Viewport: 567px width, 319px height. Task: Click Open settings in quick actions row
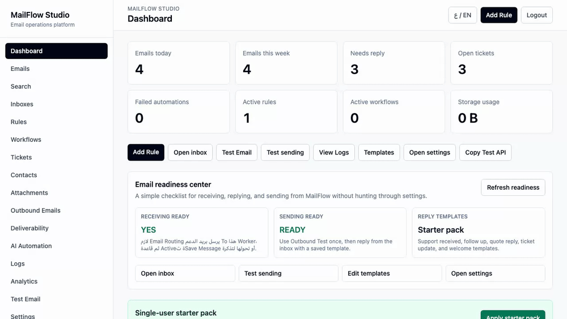(x=430, y=153)
